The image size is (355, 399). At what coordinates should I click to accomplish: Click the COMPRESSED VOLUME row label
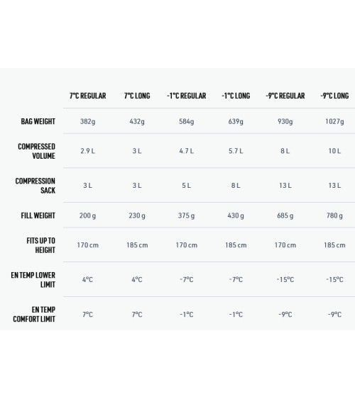pyautogui.click(x=36, y=151)
